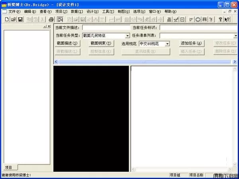Open the 任务清单列表 dropdown arrow

click(x=235, y=36)
